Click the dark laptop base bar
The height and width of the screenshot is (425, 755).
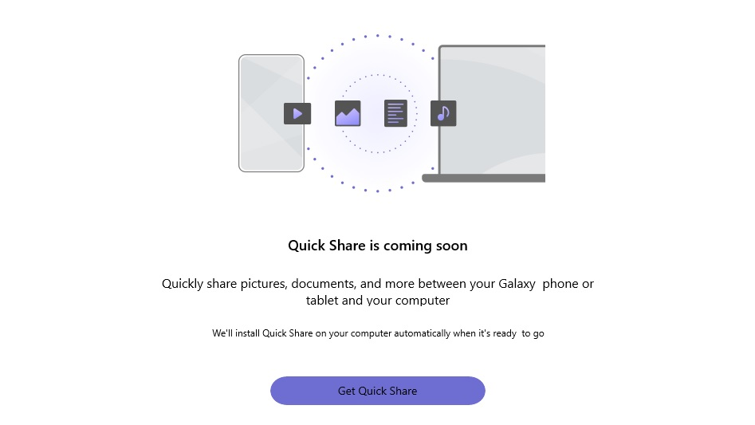(x=483, y=179)
